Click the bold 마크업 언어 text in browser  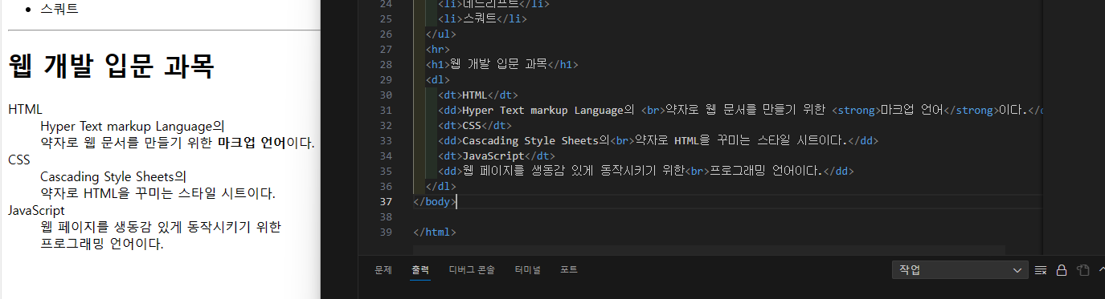point(252,143)
